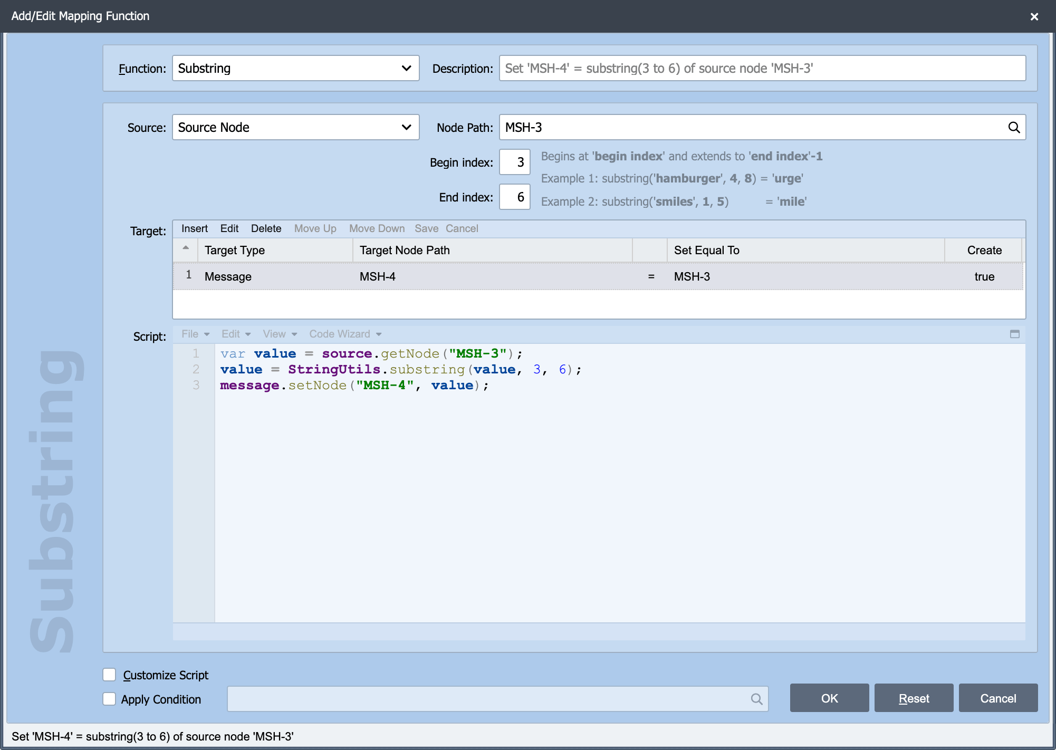Image resolution: width=1056 pixels, height=750 pixels.
Task: Click Insert in the Target toolbar
Action: [x=195, y=228]
